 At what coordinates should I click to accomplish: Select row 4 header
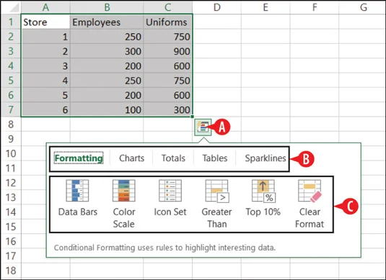(11, 66)
